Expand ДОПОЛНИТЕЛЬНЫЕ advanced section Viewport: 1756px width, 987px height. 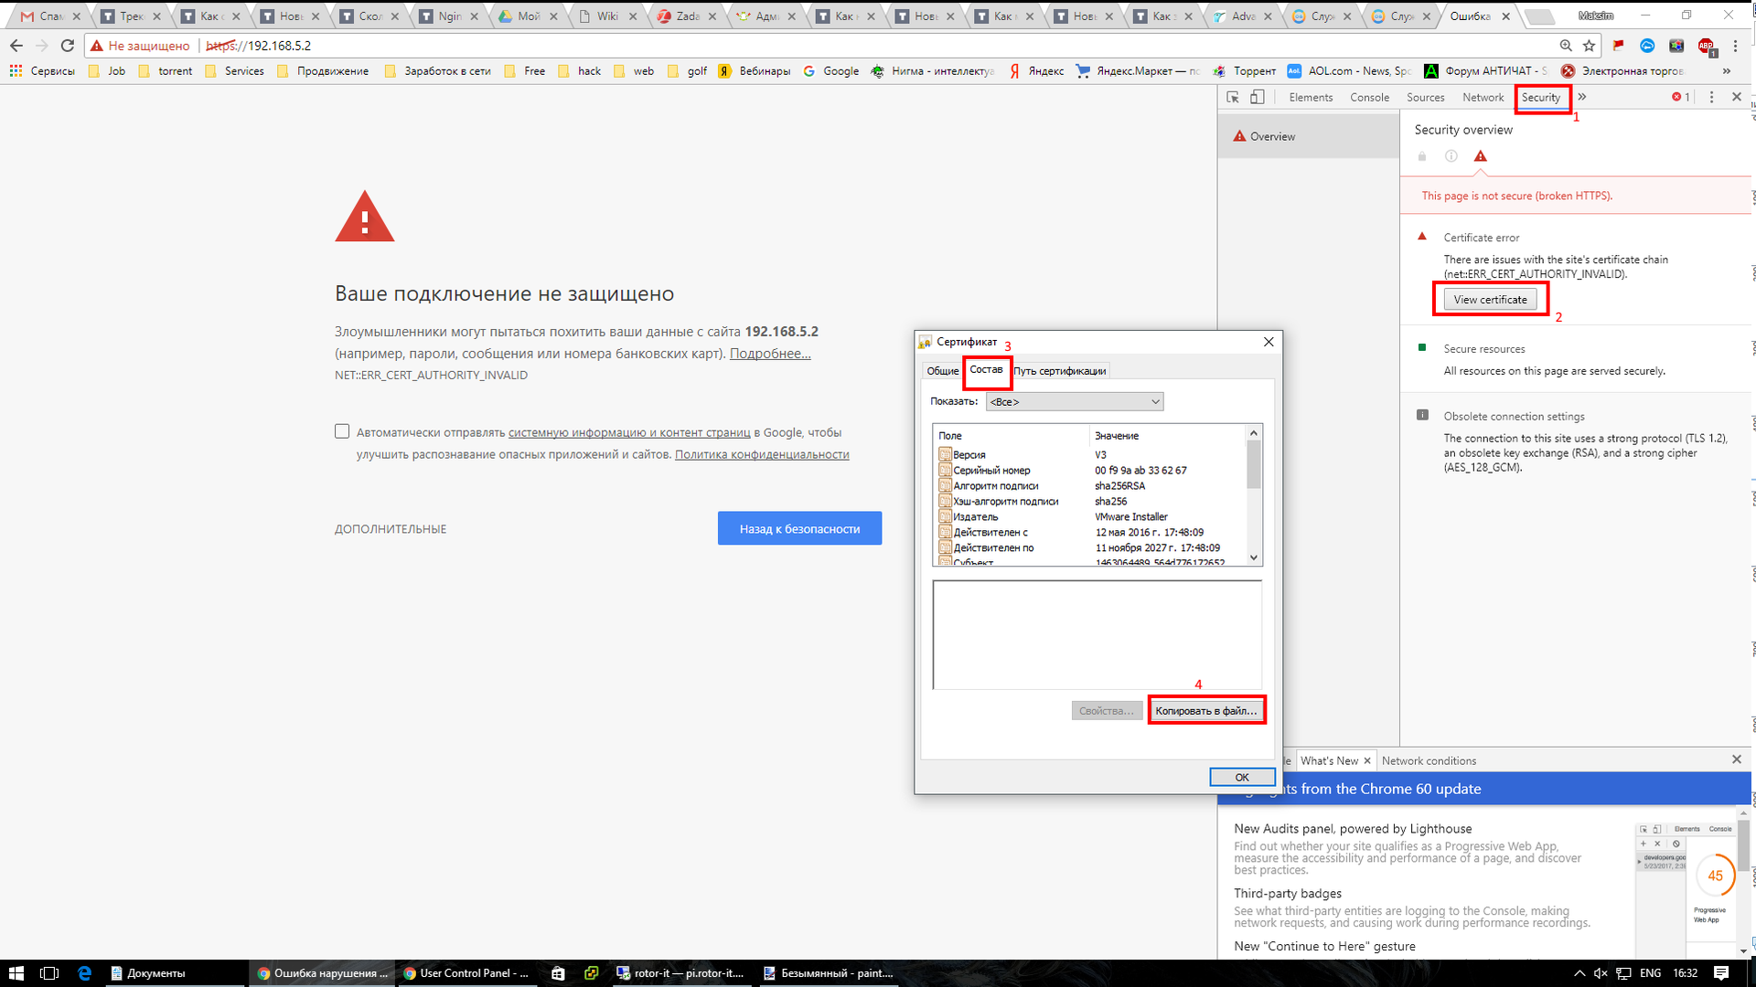pyautogui.click(x=391, y=529)
